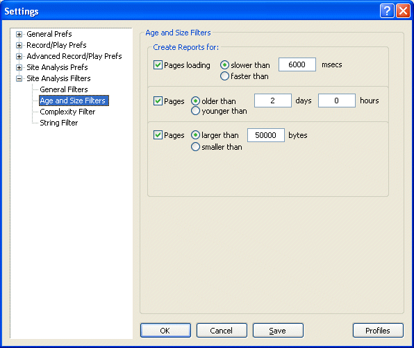The image size is (414, 348).
Task: Uncheck the Pages loading checkbox
Action: point(158,64)
